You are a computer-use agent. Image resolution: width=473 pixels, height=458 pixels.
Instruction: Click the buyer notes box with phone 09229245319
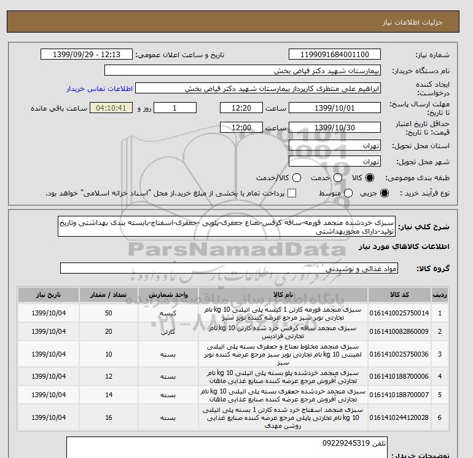[227, 448]
